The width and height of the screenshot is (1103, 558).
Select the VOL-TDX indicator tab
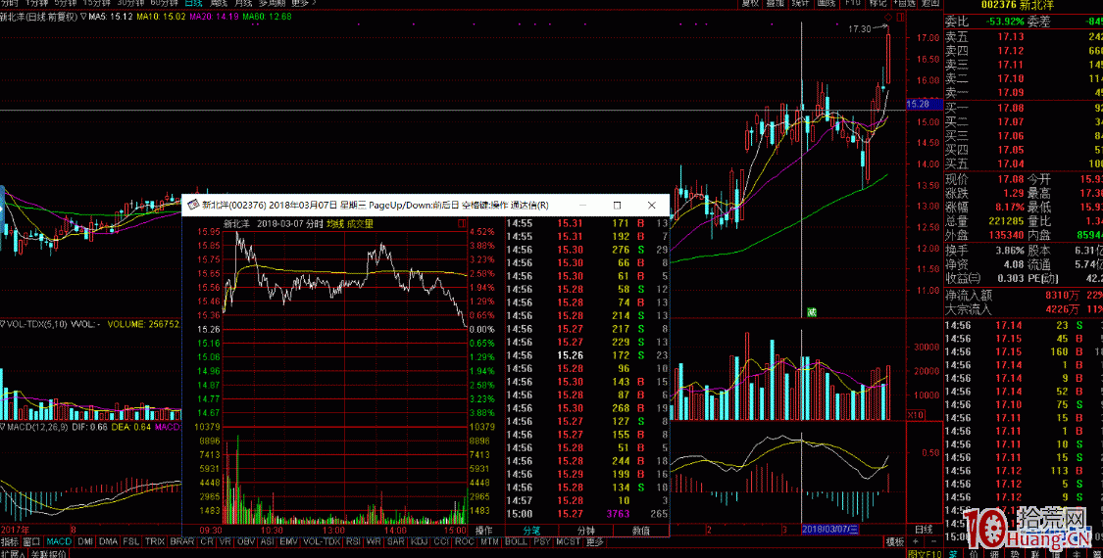click(320, 541)
